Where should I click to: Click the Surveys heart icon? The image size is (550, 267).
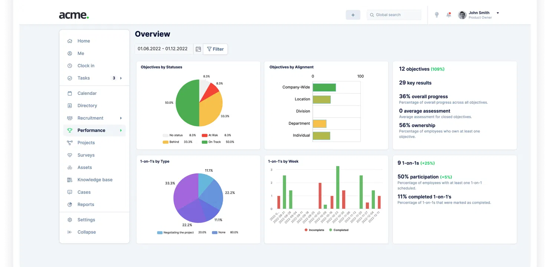coord(70,155)
